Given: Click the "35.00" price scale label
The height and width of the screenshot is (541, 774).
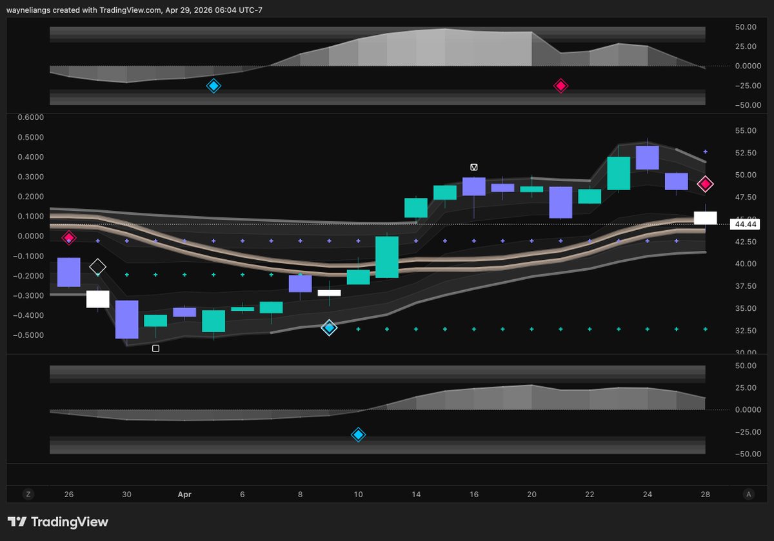Looking at the screenshot, I should tap(745, 308).
